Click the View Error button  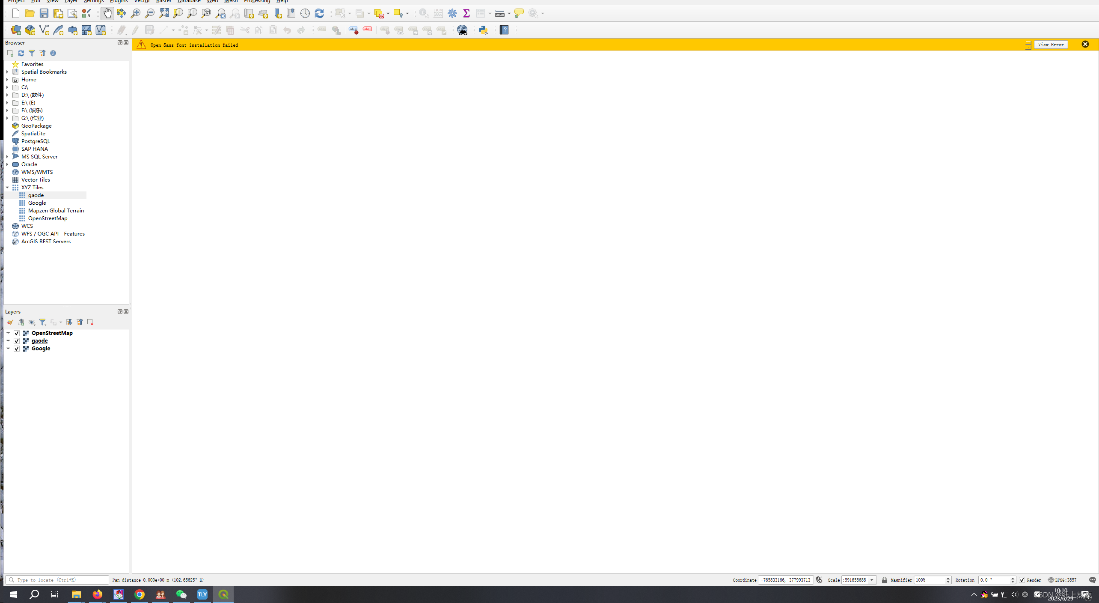click(1051, 45)
